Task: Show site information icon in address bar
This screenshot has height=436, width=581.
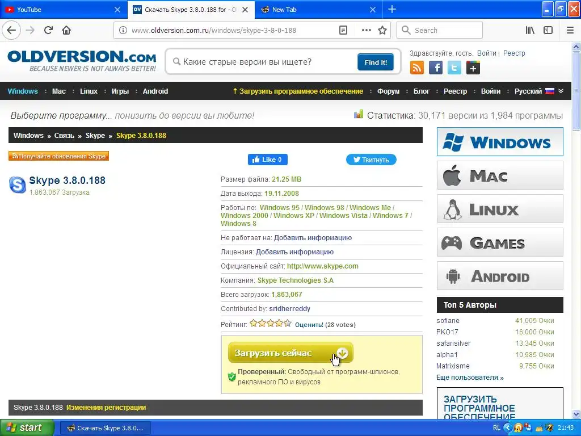Action: [123, 31]
